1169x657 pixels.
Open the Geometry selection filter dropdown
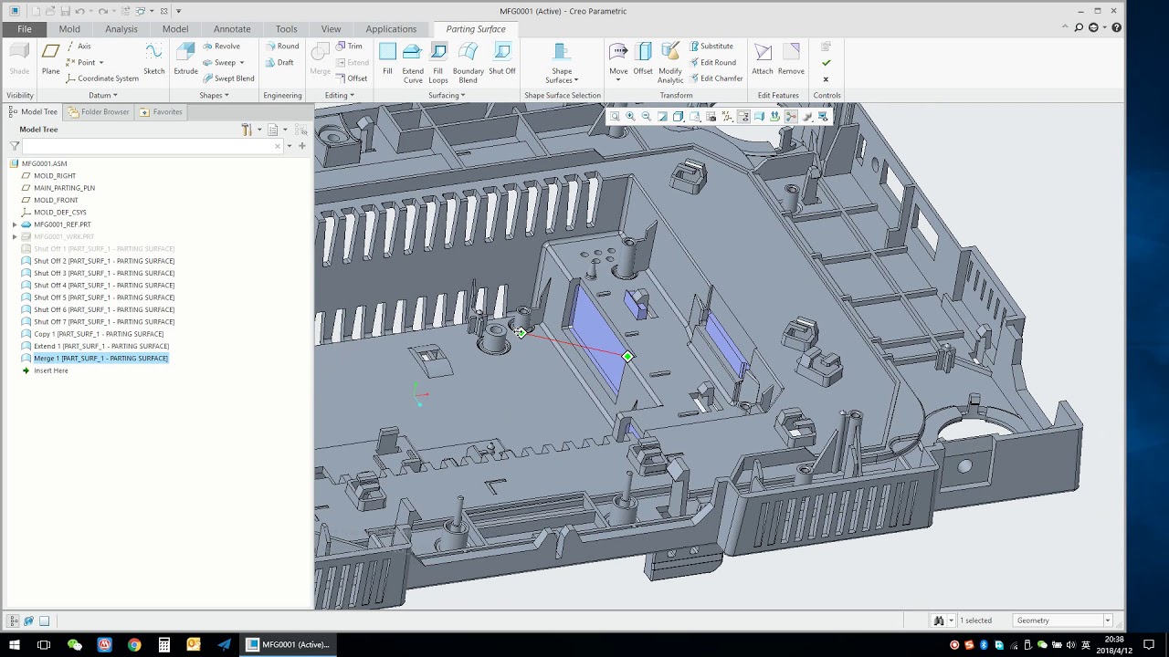(x=1108, y=620)
